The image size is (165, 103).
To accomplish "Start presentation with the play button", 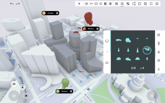I will [79, 4].
